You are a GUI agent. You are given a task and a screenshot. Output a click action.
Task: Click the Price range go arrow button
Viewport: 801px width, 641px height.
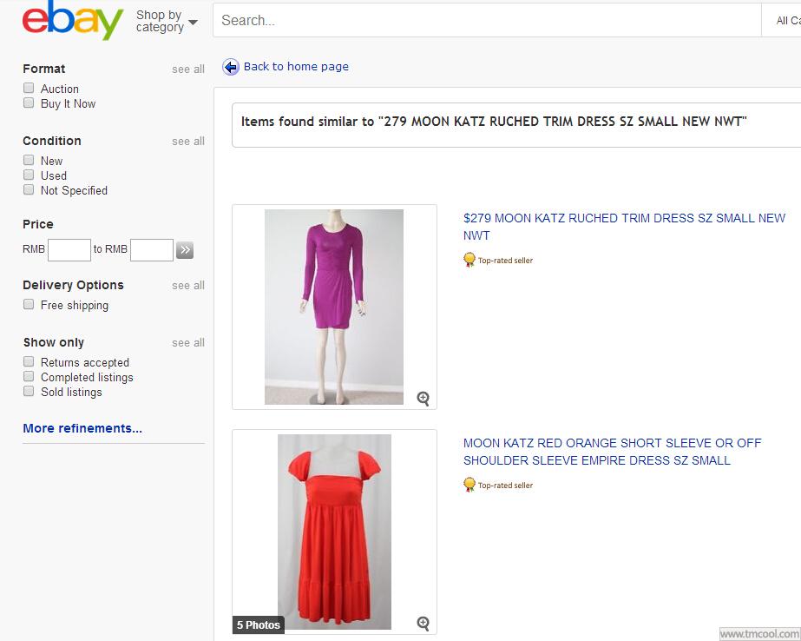185,250
